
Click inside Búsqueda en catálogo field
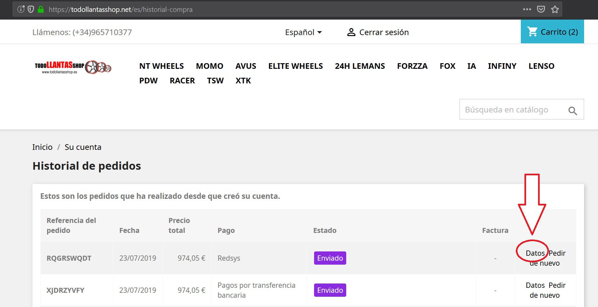(x=510, y=110)
